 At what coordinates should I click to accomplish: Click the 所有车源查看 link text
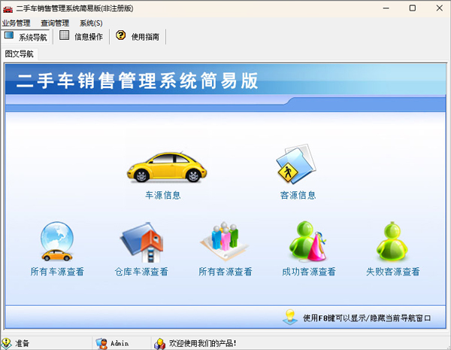click(57, 272)
